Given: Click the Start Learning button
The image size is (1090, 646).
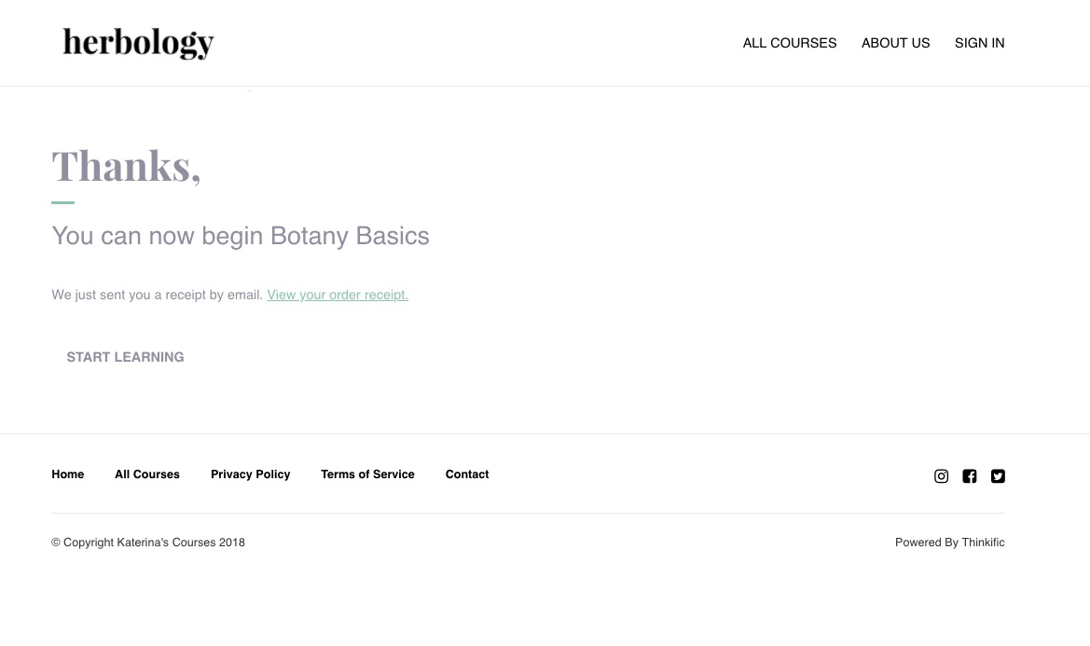Looking at the screenshot, I should [x=125, y=357].
